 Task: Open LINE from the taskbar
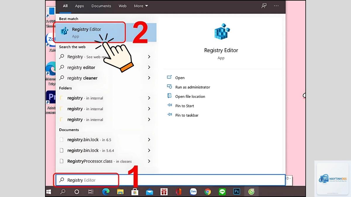click(222, 192)
